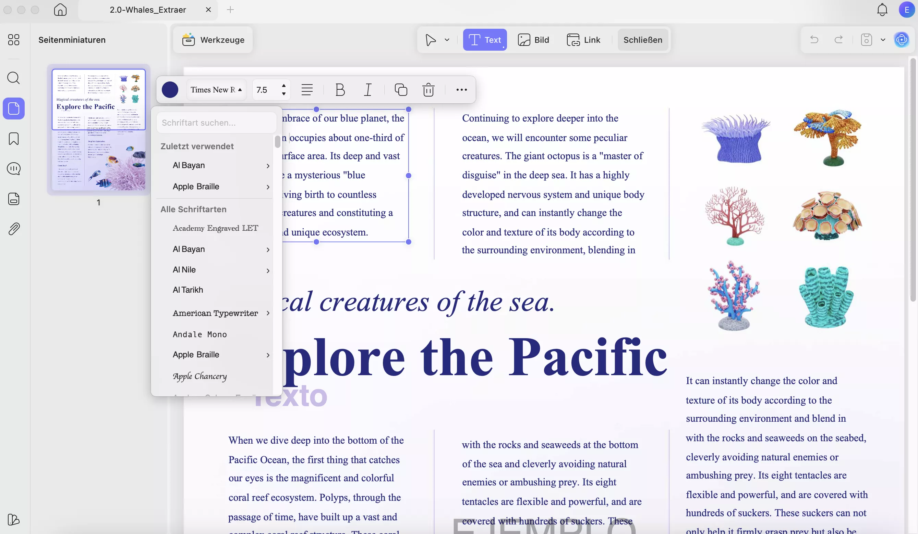Click the Schließen button
918x534 pixels.
[x=643, y=40]
